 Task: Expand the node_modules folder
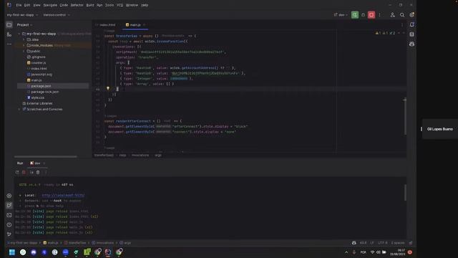pyautogui.click(x=24, y=45)
